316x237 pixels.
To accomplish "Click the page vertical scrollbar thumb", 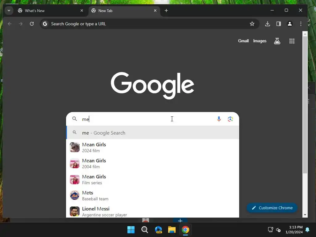I will pos(305,105).
